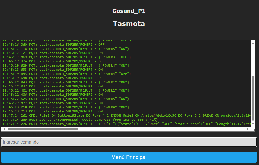259x165 pixels.
Task: Click the console resize handle corner
Action: point(253,129)
